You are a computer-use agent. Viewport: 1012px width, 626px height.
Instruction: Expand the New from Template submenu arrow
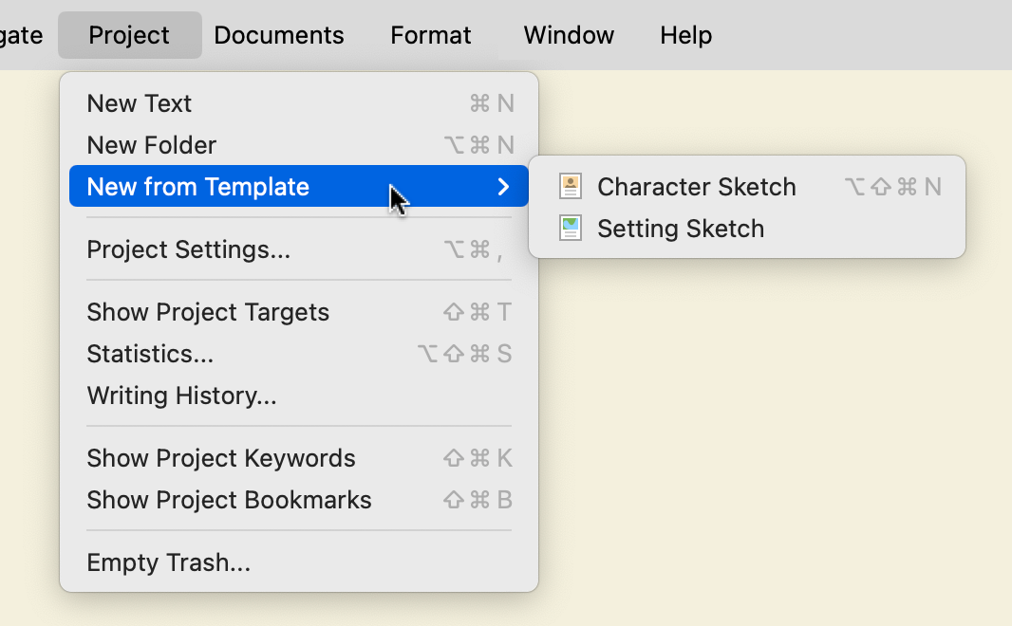click(504, 187)
